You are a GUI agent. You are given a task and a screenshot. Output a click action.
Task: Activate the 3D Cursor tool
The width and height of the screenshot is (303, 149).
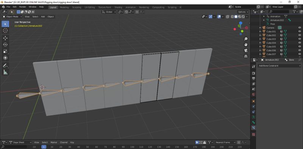tap(5, 31)
